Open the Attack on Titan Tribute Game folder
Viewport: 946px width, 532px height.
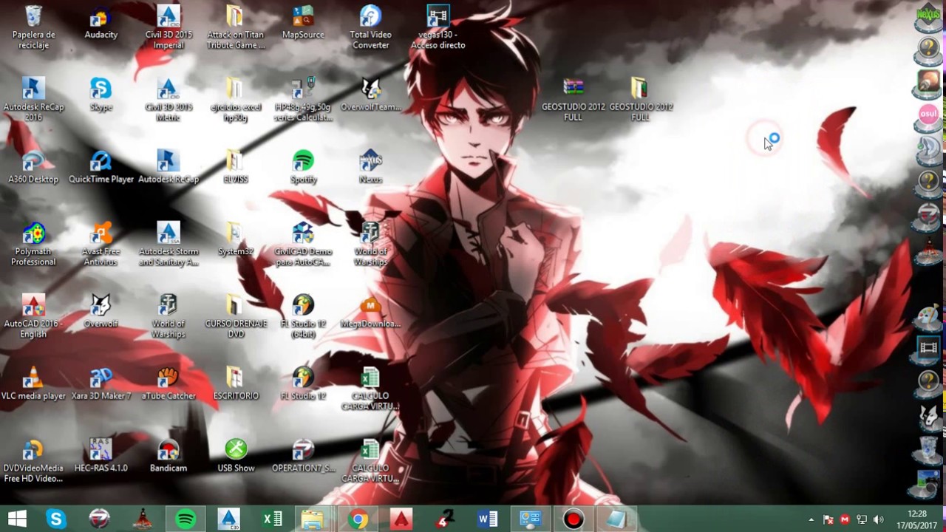(x=236, y=27)
